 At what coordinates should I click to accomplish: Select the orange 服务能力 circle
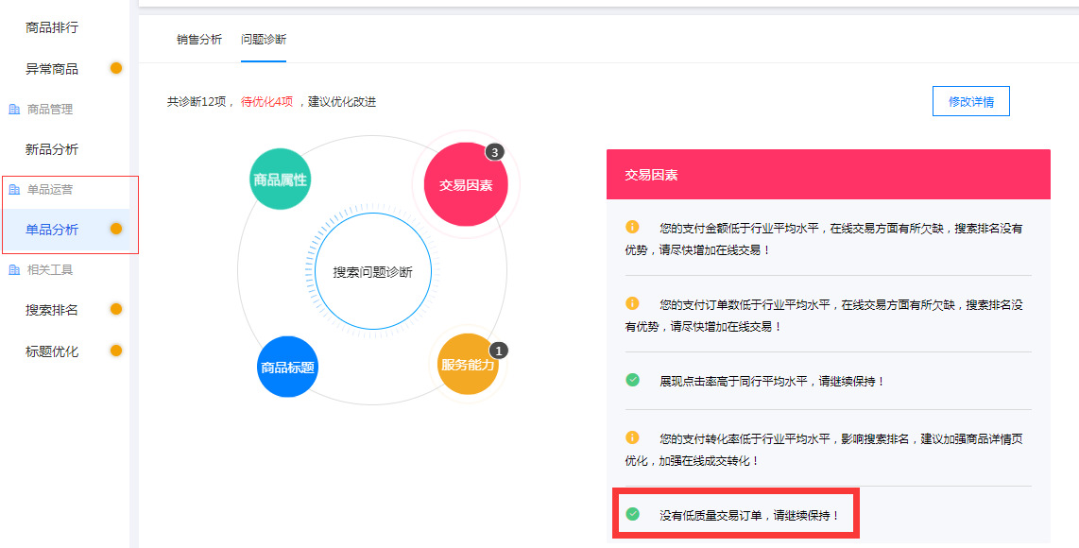(468, 364)
